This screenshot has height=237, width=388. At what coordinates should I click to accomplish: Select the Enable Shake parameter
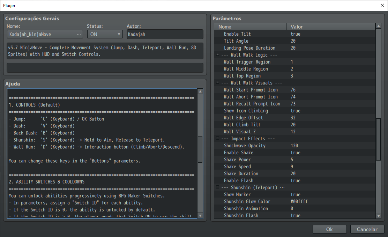(x=295, y=153)
